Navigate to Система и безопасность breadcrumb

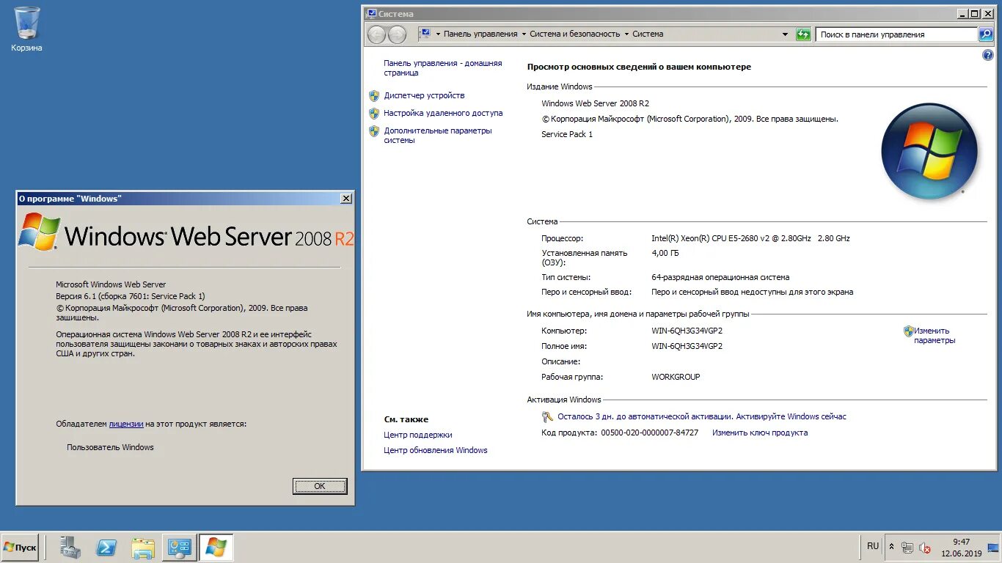tap(574, 34)
